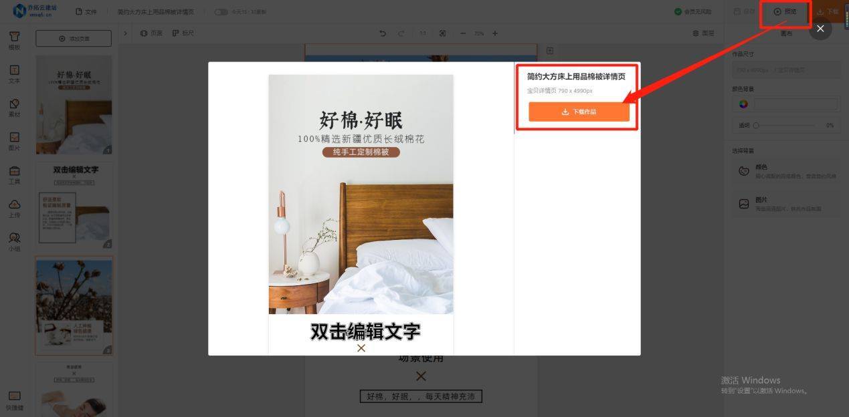Select the 画布 canvas tab
Screen dimensions: 849x417
click(x=786, y=33)
